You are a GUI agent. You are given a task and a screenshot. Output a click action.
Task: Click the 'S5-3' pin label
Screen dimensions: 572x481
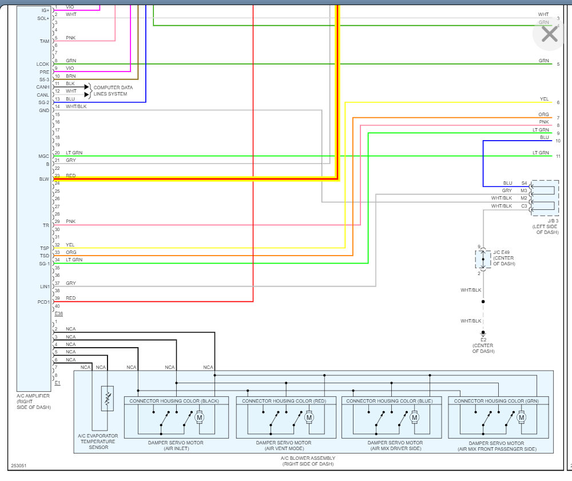pyautogui.click(x=44, y=79)
